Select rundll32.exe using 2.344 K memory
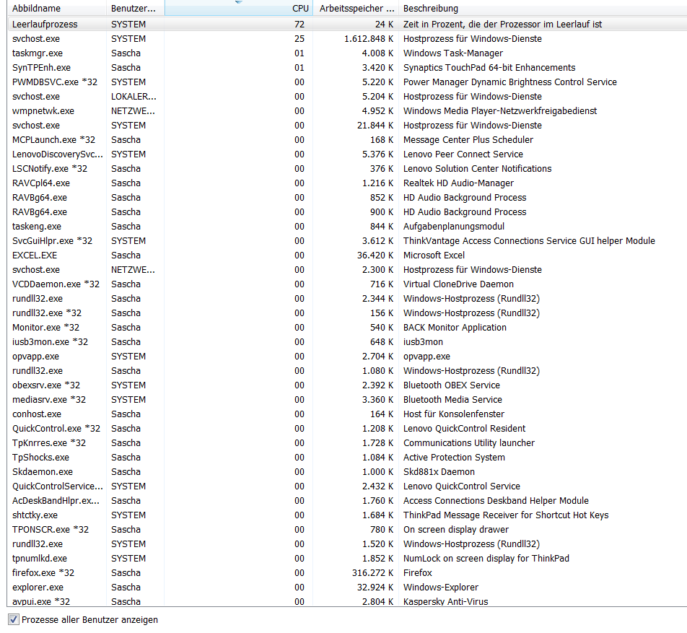 click(347, 299)
